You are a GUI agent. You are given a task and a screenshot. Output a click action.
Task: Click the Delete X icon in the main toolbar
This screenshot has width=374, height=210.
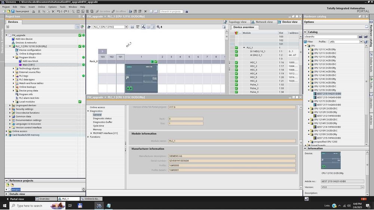(x=53, y=12)
